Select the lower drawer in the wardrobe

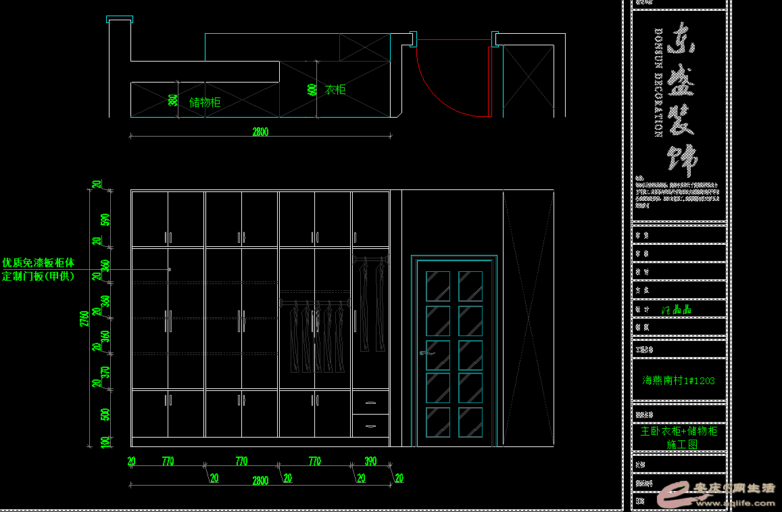pos(370,425)
